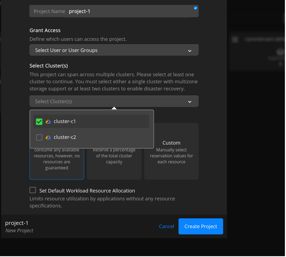This screenshot has height=257, width=286.
Task: Expand the Select Cluster(s) dropdown
Action: 114,102
